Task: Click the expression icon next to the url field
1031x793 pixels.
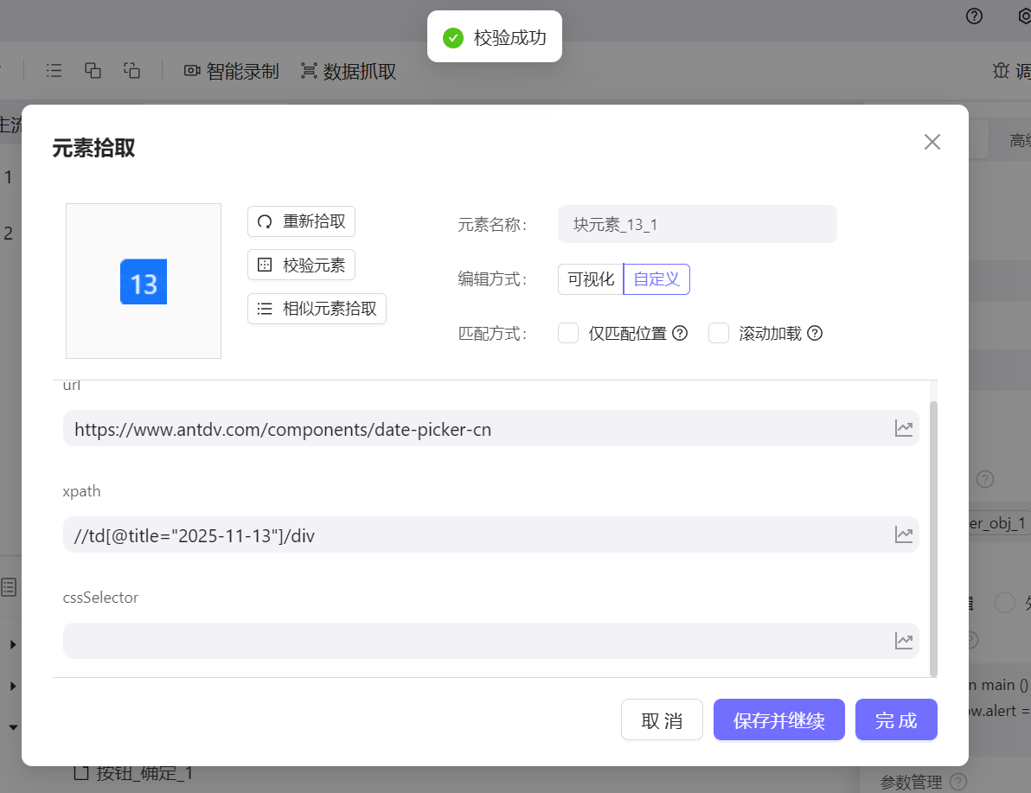Action: pos(904,428)
